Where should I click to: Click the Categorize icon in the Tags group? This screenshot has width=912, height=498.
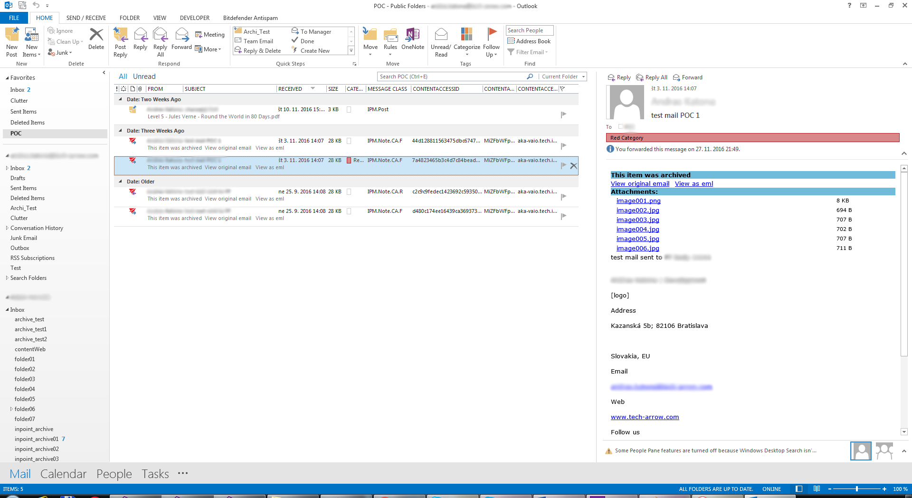click(x=466, y=35)
